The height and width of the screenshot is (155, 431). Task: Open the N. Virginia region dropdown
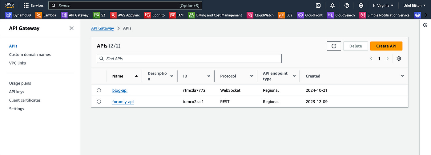[383, 6]
